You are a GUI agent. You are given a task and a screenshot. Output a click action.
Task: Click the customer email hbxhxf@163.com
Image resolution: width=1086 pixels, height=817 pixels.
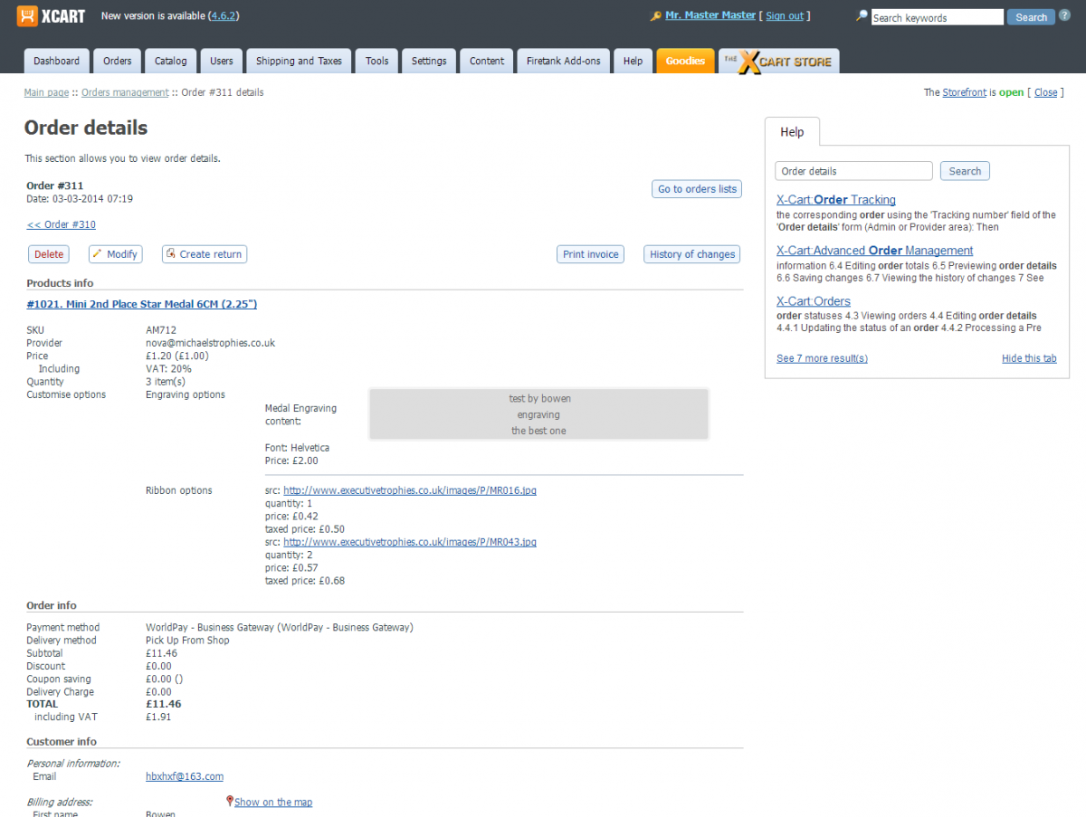coord(184,776)
